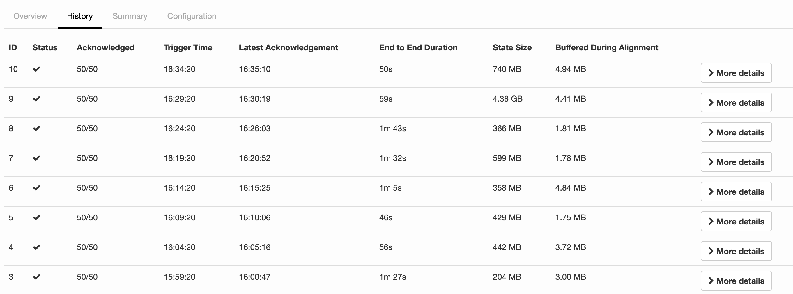
Task: Click More details button for checkpoint 3
Action: [x=736, y=281]
